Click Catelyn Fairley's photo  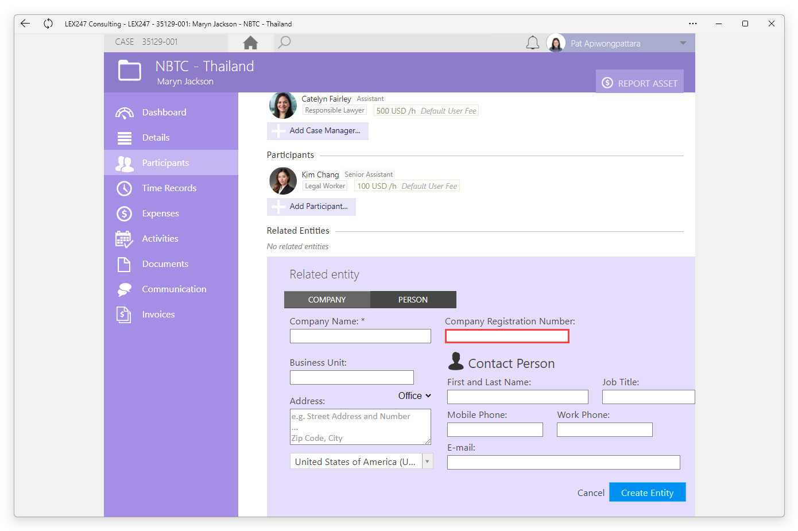283,105
